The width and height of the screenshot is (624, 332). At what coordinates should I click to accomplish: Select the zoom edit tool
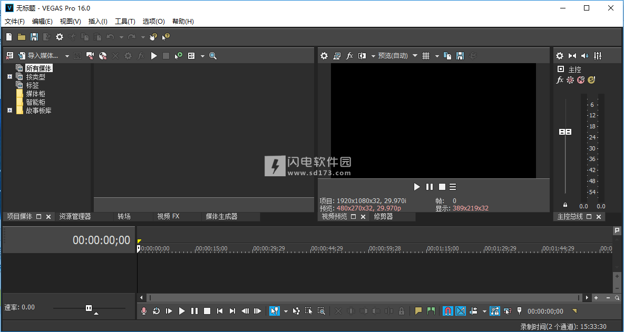coord(321,311)
